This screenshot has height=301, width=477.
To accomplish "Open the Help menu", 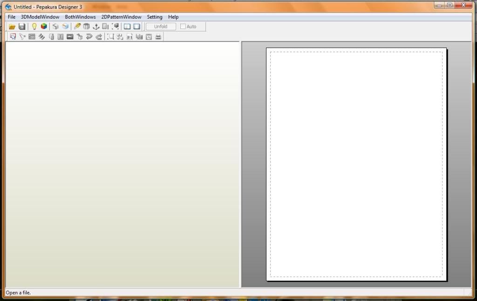I will (x=173, y=17).
